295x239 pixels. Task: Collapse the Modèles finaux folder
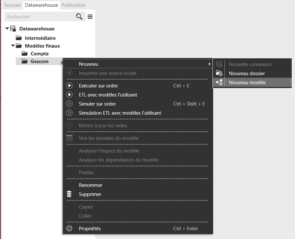[x=13, y=46]
